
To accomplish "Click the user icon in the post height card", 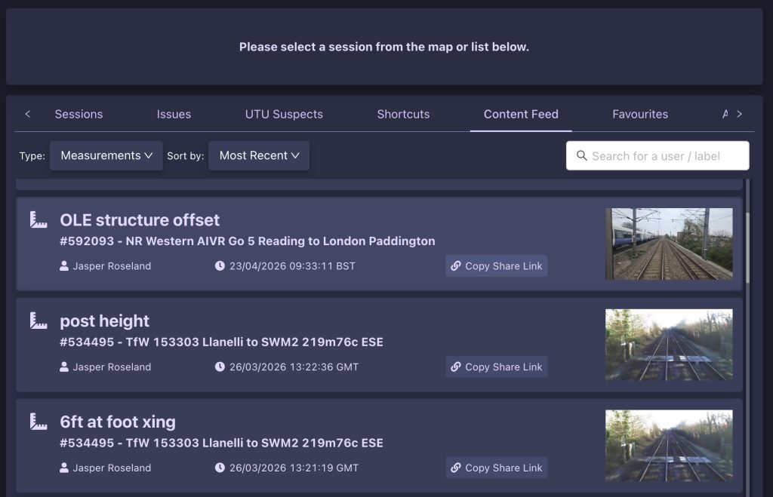I will tap(64, 367).
